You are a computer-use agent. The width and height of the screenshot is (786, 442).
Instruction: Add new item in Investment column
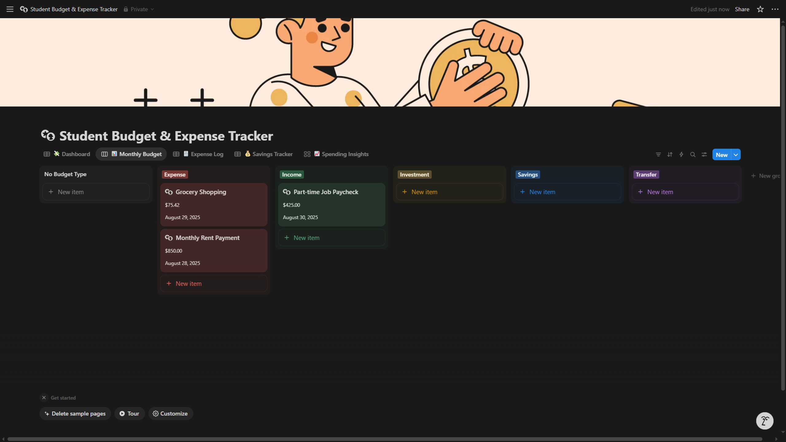[x=449, y=192]
